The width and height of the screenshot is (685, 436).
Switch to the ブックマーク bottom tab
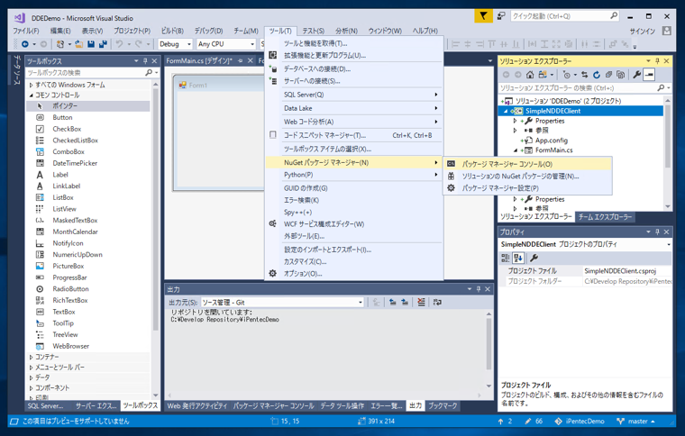click(x=443, y=406)
